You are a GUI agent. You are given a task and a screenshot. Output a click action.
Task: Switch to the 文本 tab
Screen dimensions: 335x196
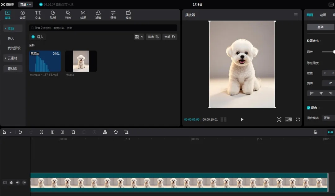click(x=38, y=15)
